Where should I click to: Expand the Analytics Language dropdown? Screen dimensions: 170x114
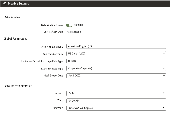164,46
